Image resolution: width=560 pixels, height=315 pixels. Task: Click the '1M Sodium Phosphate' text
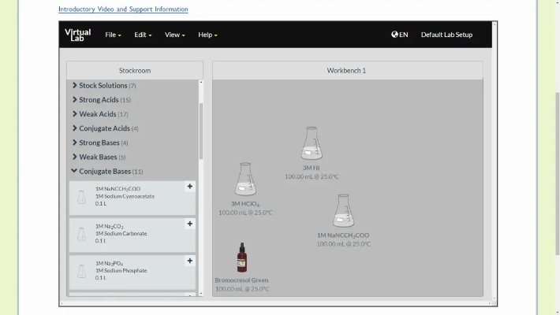[121, 270]
